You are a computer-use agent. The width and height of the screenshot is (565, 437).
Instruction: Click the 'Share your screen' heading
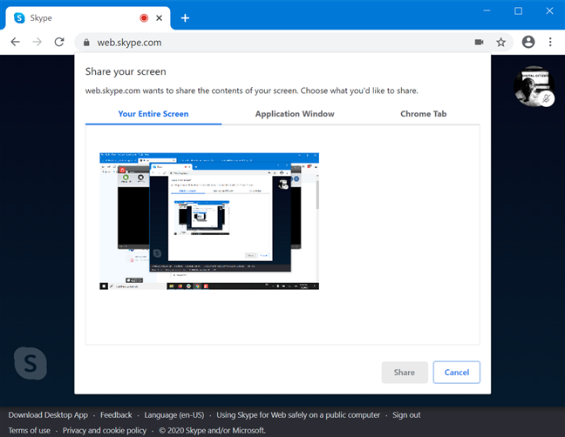(x=126, y=71)
